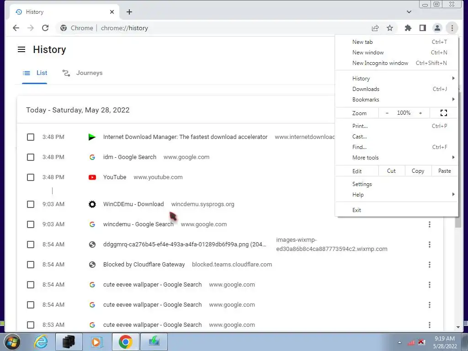The width and height of the screenshot is (468, 351).
Task: Choose Find... from the menu
Action: click(x=396, y=147)
